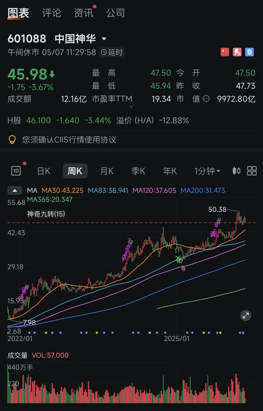Tap the MA200:31.473 indicator label

pos(203,190)
